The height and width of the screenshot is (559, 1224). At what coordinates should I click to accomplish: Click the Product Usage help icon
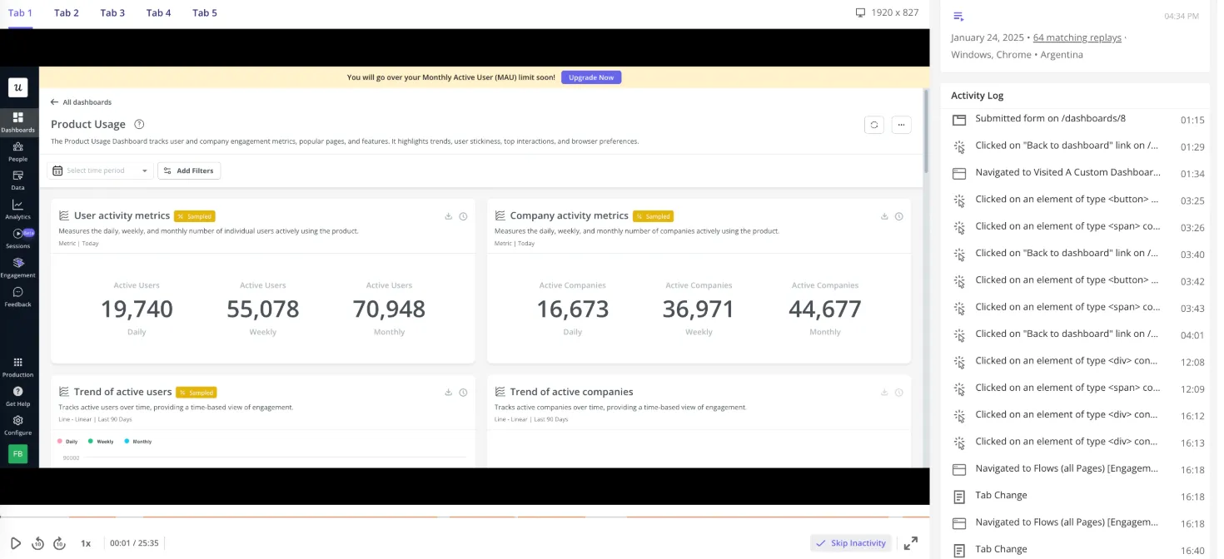[139, 124]
